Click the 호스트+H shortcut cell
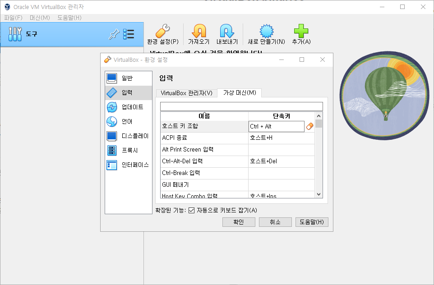The image size is (434, 285). click(x=282, y=138)
